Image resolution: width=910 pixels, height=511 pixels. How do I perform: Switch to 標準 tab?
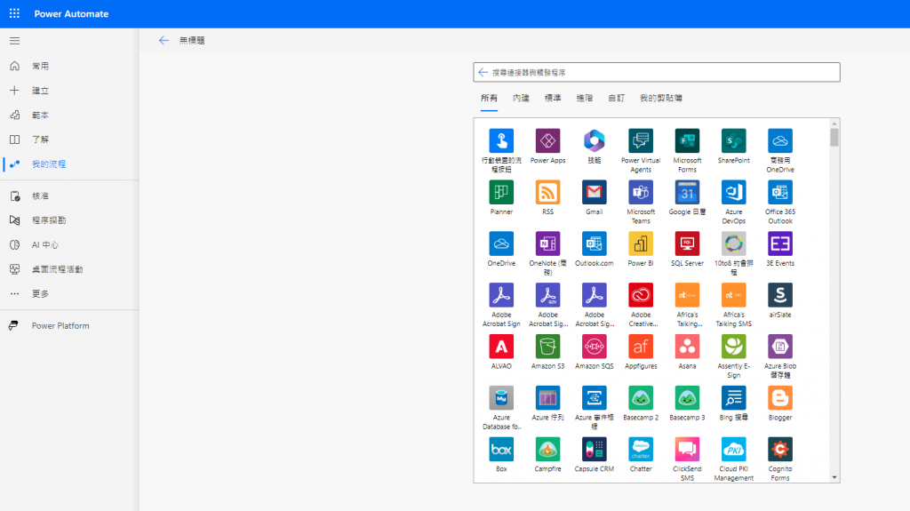[553, 98]
